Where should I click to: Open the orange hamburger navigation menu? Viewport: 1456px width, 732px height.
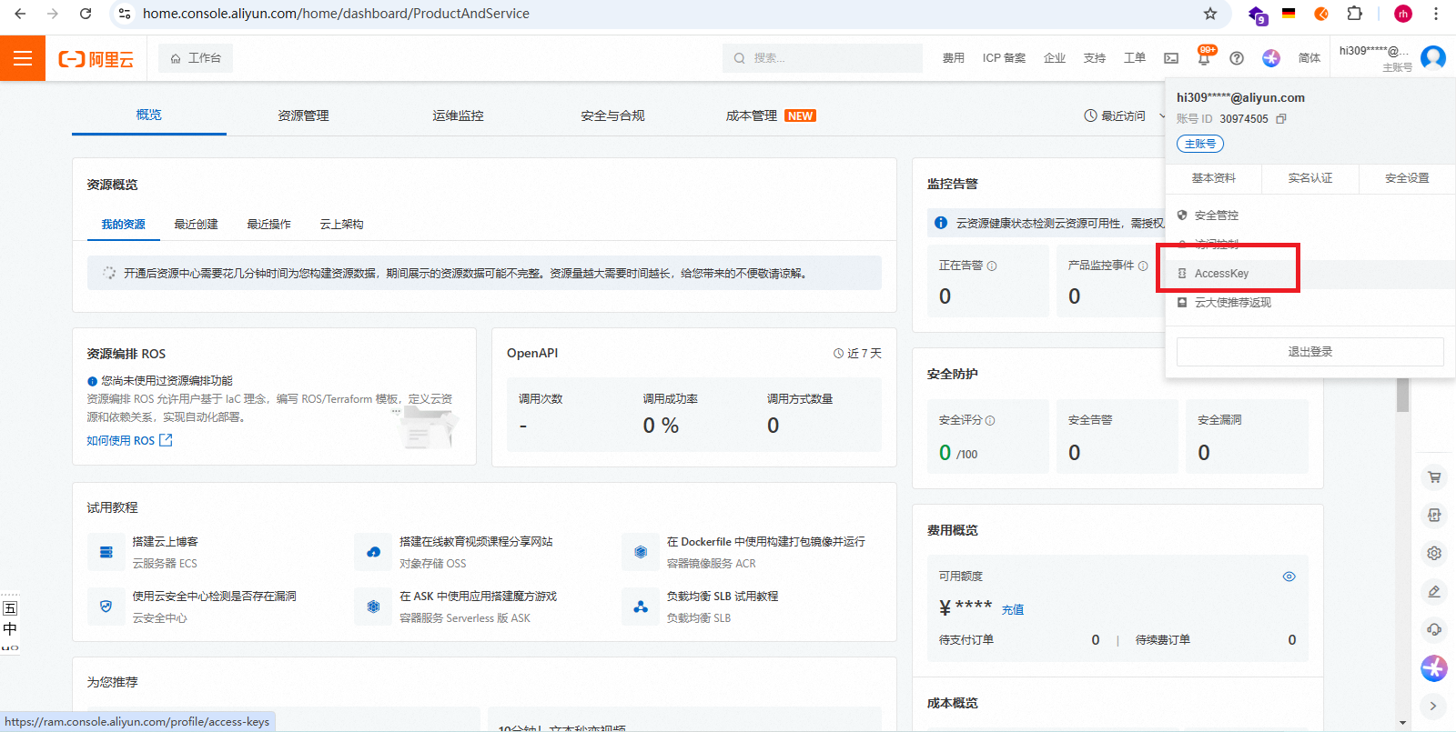tap(23, 58)
